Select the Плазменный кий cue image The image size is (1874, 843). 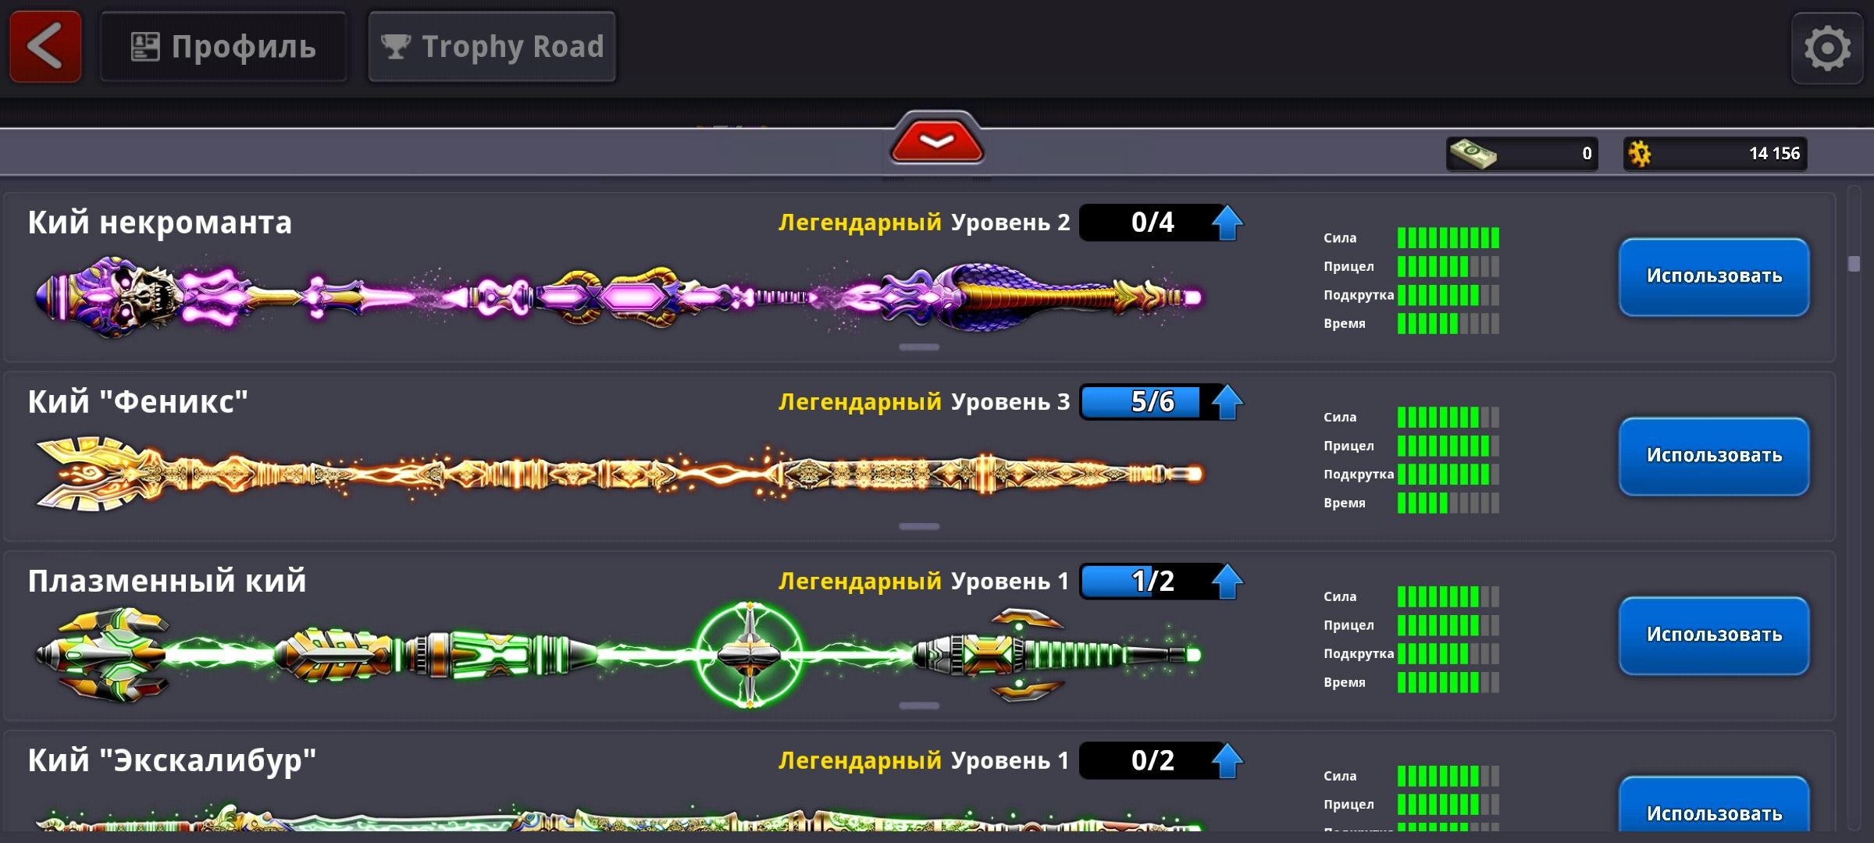[618, 654]
